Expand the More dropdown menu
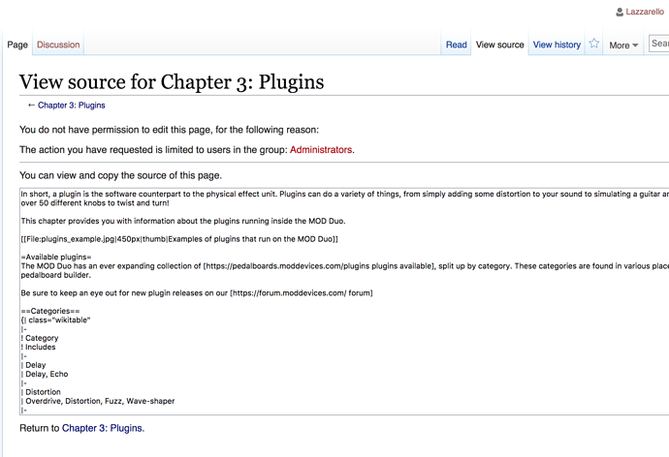 coord(623,46)
